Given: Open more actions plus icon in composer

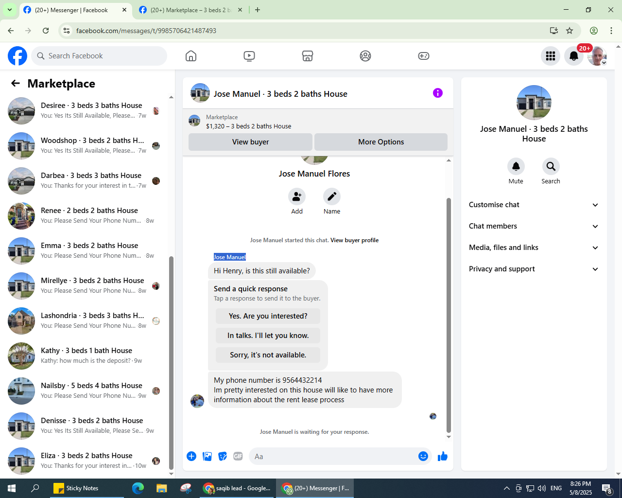Looking at the screenshot, I should pyautogui.click(x=191, y=456).
